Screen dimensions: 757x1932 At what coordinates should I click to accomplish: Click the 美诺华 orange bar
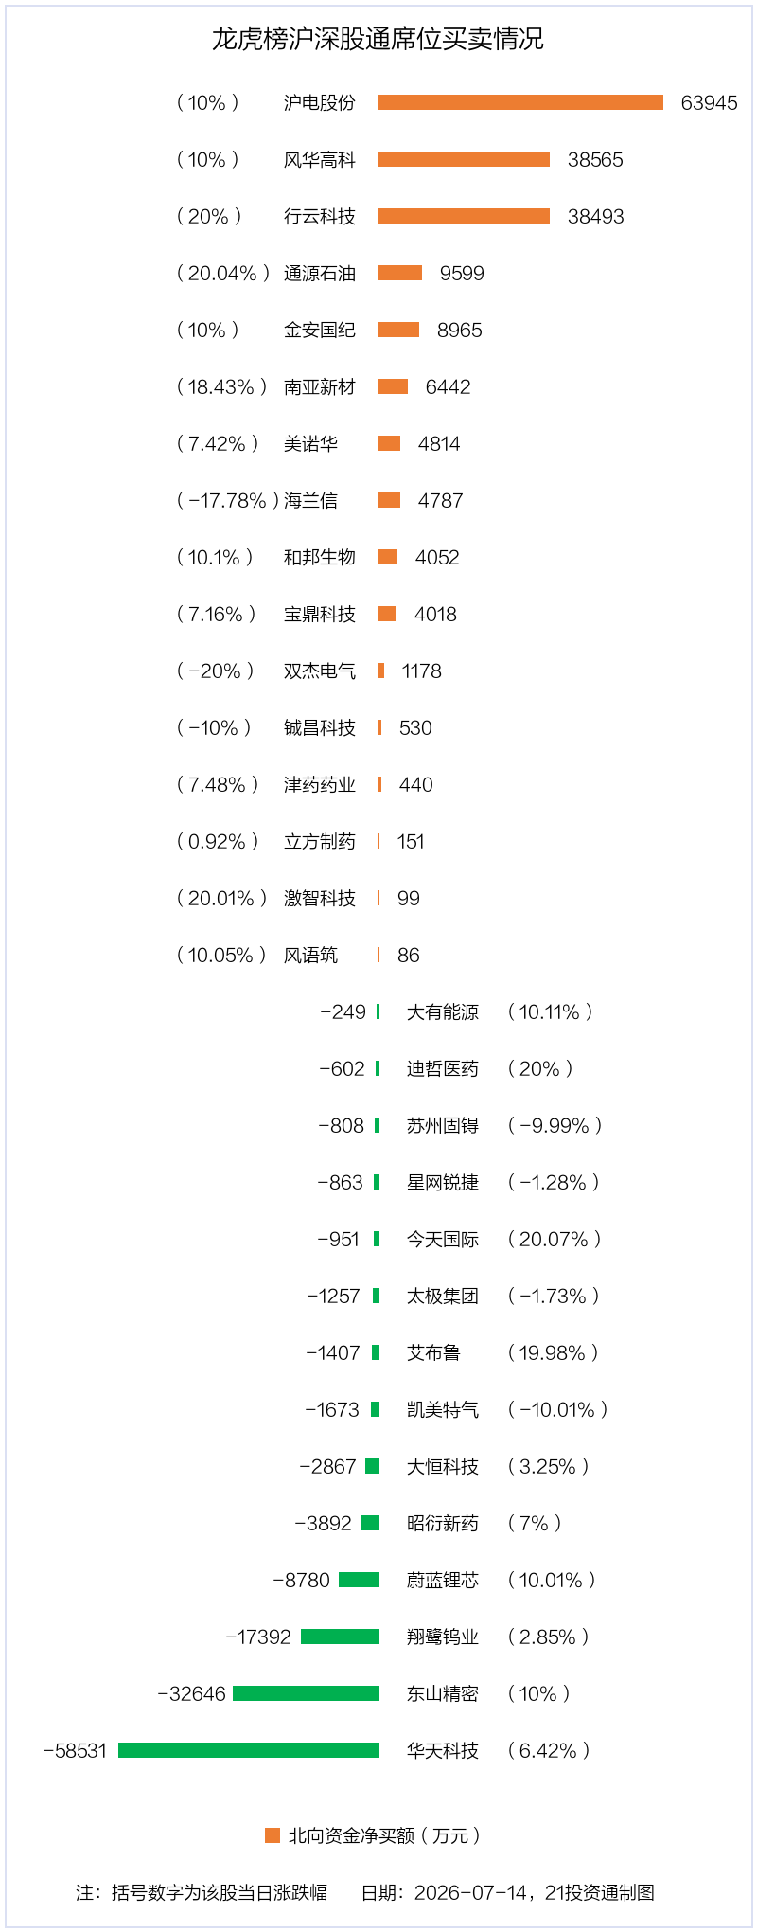tap(389, 443)
